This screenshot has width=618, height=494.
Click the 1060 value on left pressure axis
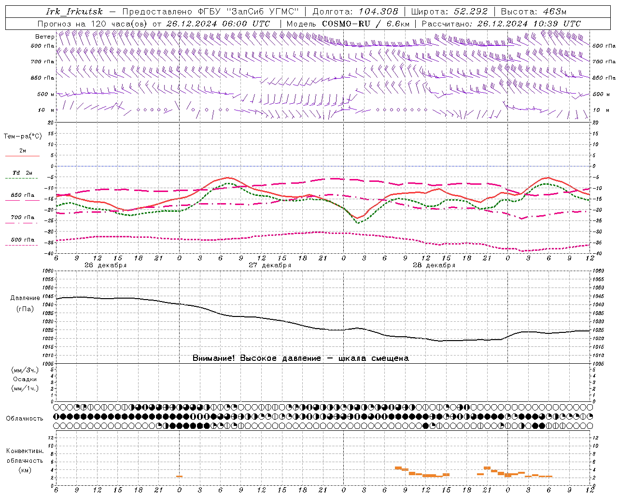48,271
